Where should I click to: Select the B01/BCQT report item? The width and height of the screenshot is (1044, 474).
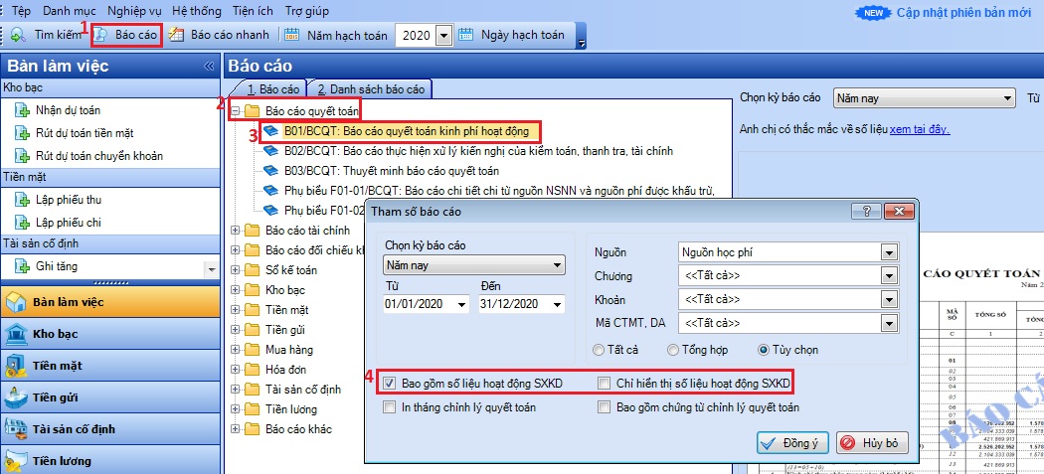(406, 130)
